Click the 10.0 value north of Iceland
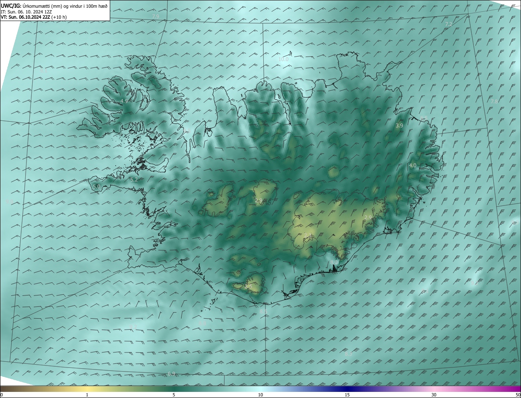 283,59
